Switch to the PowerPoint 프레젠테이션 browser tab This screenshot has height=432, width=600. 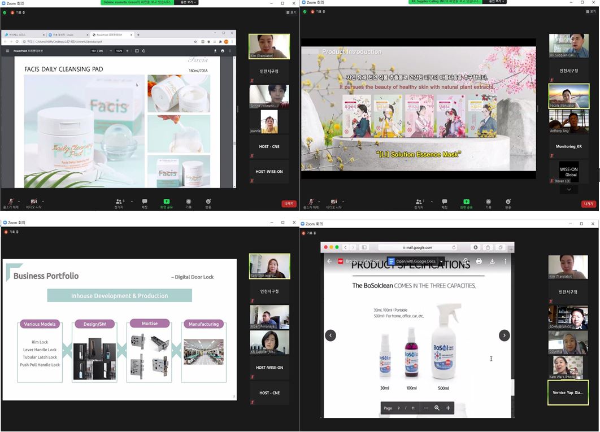coord(111,34)
